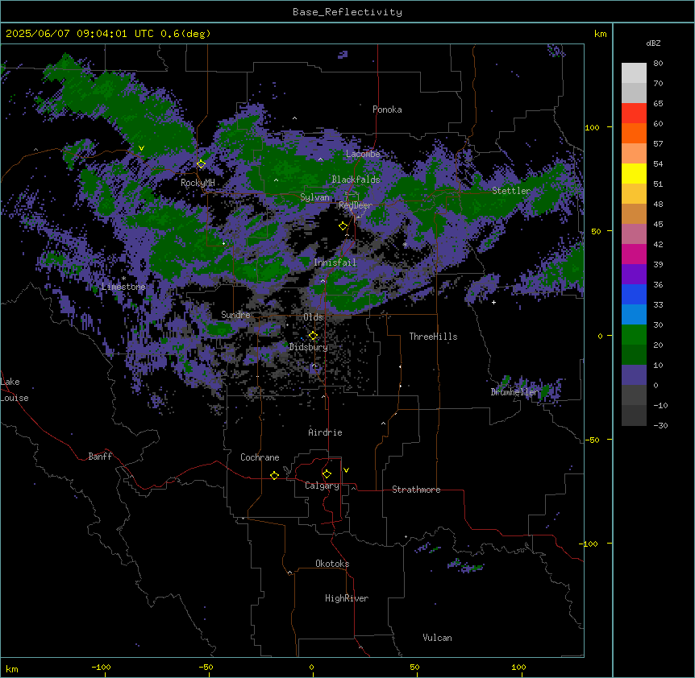Click the yellow v marker northeast of Calgary
The height and width of the screenshot is (678, 695).
[346, 470]
